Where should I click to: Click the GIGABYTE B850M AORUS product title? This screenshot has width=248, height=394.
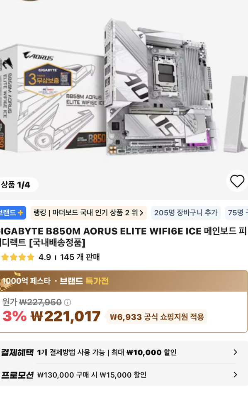tap(123, 237)
